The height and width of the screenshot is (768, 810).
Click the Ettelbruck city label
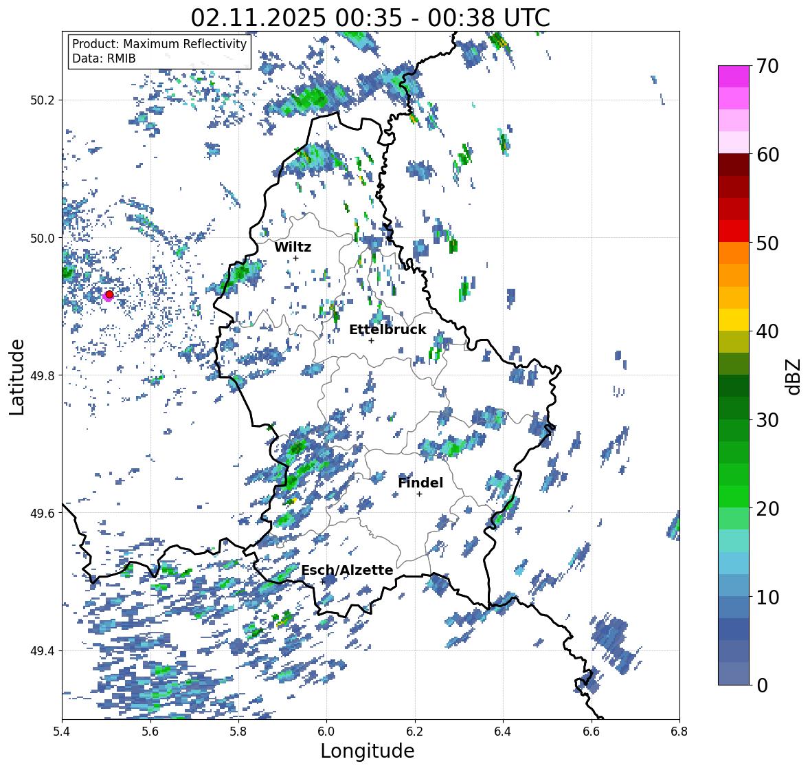pyautogui.click(x=387, y=329)
